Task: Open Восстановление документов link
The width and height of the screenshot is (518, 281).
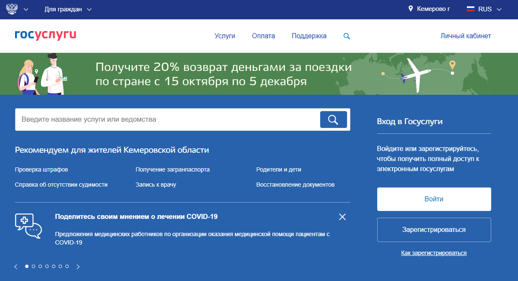Action: coord(295,184)
